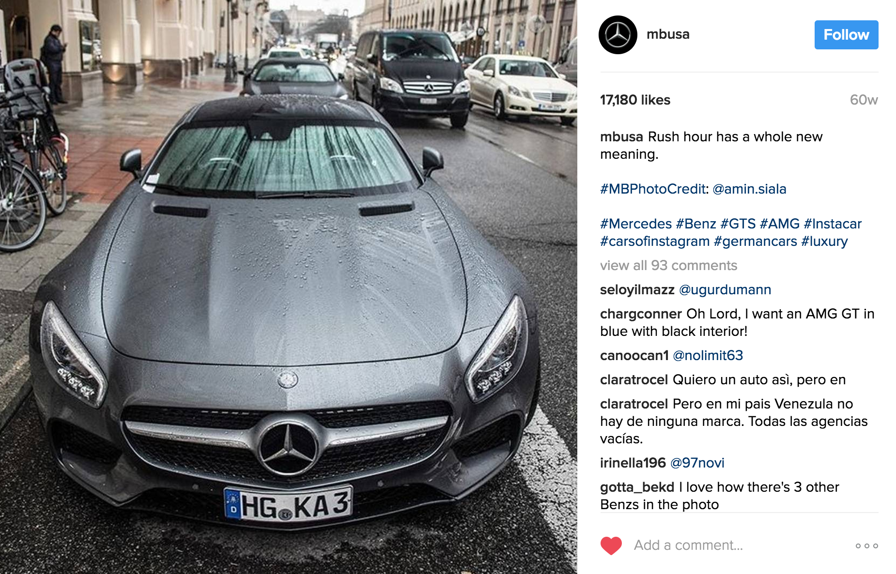The image size is (896, 574).
Task: Open the #MBPhotoCredit hashtag
Action: point(653,189)
